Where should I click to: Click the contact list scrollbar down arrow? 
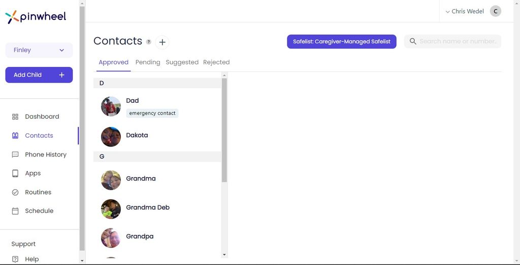(x=224, y=254)
